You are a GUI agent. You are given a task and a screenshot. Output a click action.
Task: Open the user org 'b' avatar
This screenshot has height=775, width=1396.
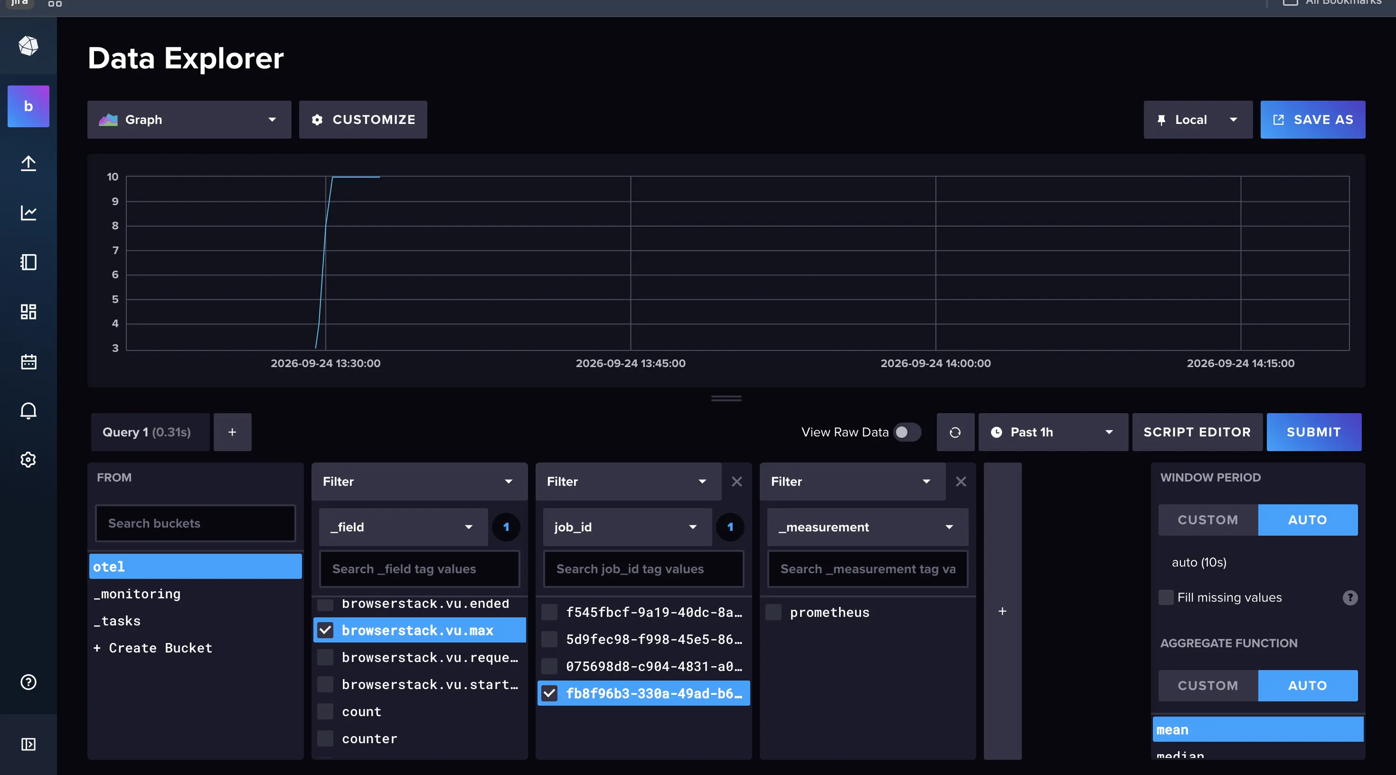(28, 106)
